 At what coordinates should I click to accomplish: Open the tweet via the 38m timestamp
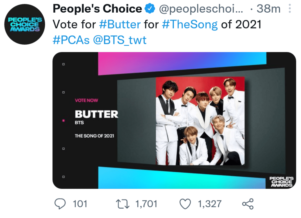[269, 9]
